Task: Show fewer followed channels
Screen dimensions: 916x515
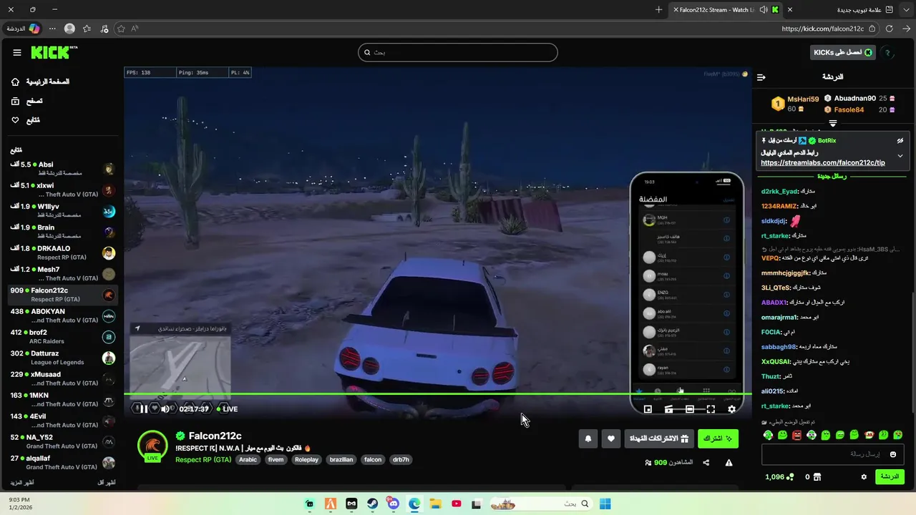Action: click(106, 483)
